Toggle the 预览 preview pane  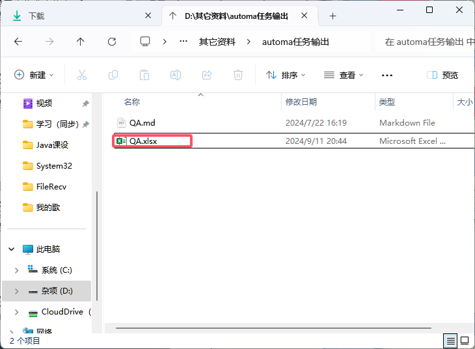(442, 75)
